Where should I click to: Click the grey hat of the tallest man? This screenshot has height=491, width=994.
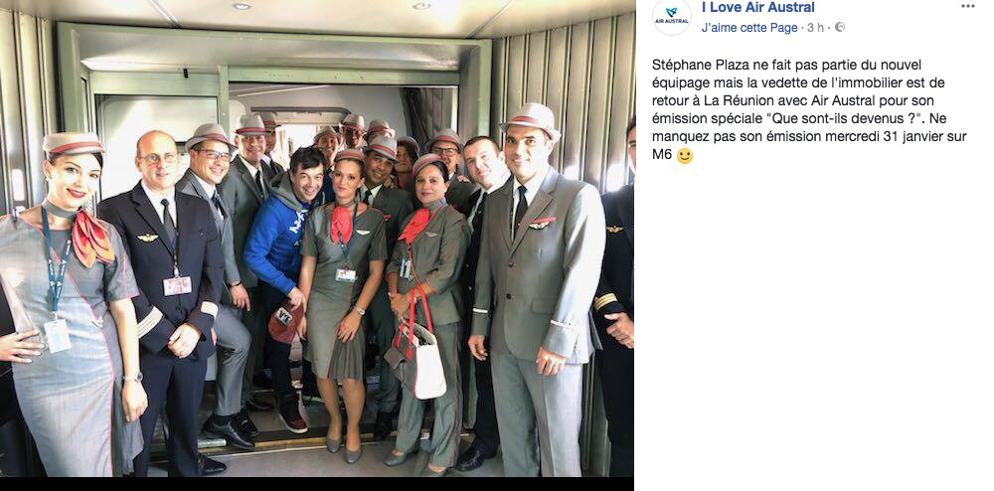pos(531,118)
